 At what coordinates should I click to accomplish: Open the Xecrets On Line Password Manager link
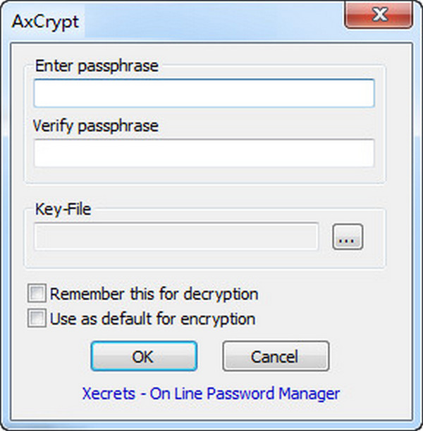click(211, 393)
